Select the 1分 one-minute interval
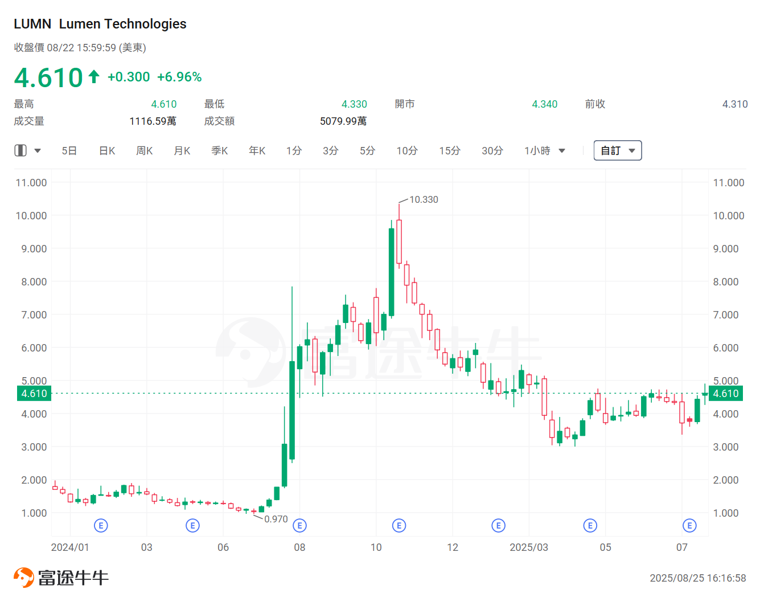 pyautogui.click(x=294, y=150)
